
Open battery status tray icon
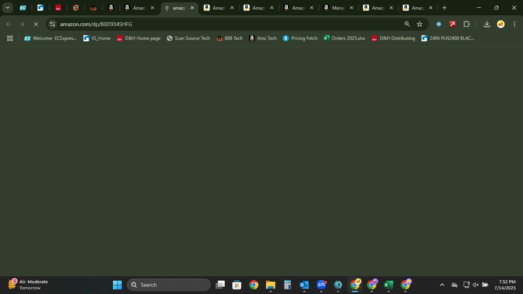tap(485, 285)
